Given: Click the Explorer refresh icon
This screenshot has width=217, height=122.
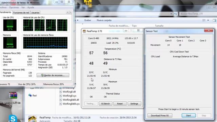Looking at the screenshot, I should pyautogui.click(x=176, y=14).
